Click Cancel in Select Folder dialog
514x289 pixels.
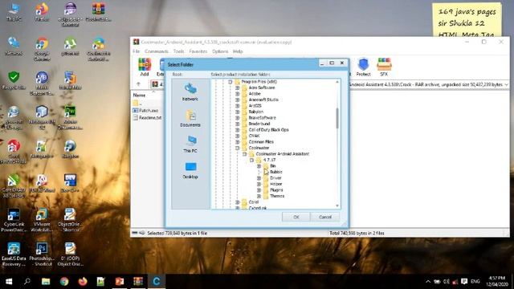[x=325, y=217]
